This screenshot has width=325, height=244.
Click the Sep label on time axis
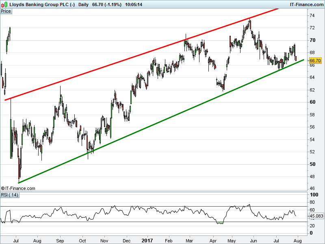click(60, 241)
